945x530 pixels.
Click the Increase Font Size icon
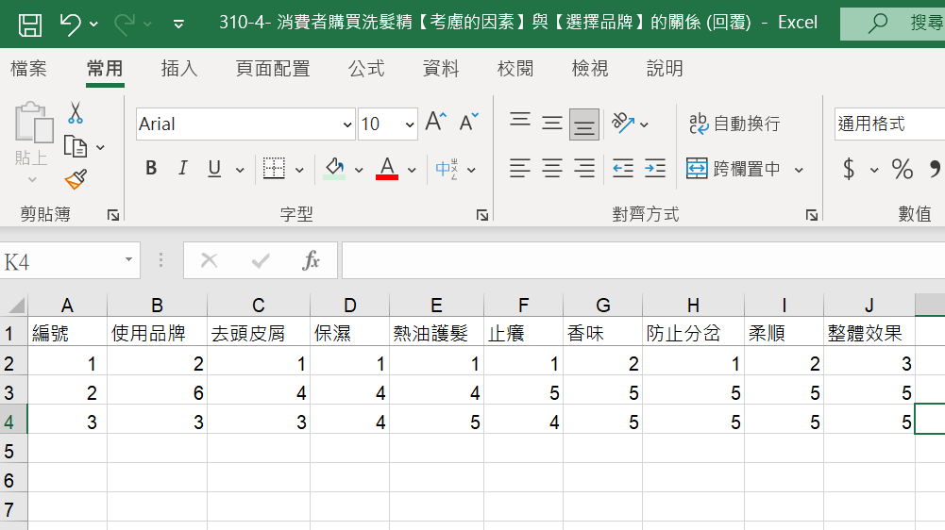pyautogui.click(x=435, y=123)
